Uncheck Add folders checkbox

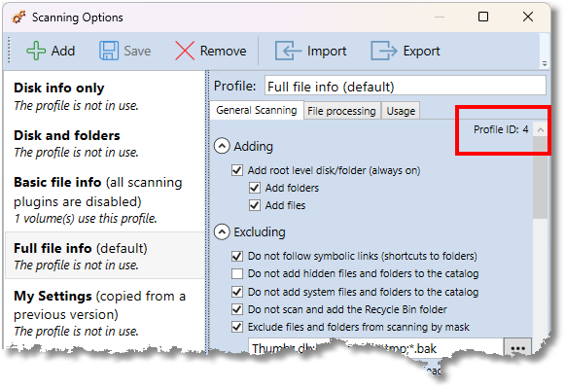click(x=255, y=188)
